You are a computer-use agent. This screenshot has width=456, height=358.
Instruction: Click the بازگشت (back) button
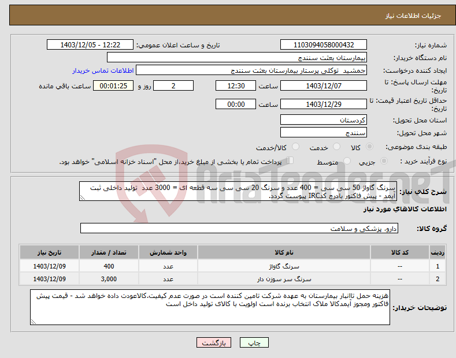214,342
